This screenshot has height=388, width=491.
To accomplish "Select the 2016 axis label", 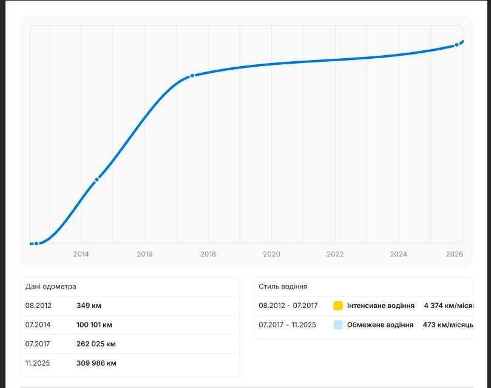I will [x=144, y=254].
